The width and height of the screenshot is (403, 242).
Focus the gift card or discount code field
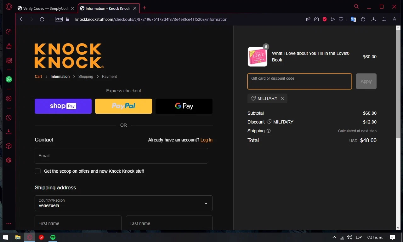(299, 81)
